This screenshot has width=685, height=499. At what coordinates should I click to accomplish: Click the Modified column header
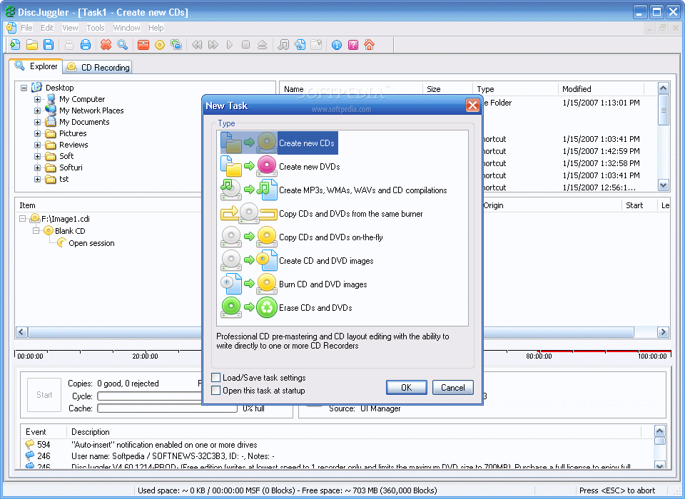[601, 89]
